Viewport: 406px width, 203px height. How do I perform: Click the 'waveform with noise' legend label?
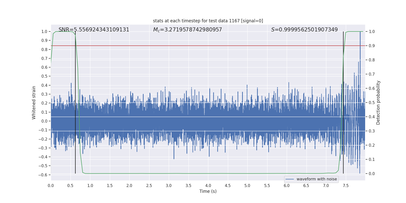[x=316, y=179]
